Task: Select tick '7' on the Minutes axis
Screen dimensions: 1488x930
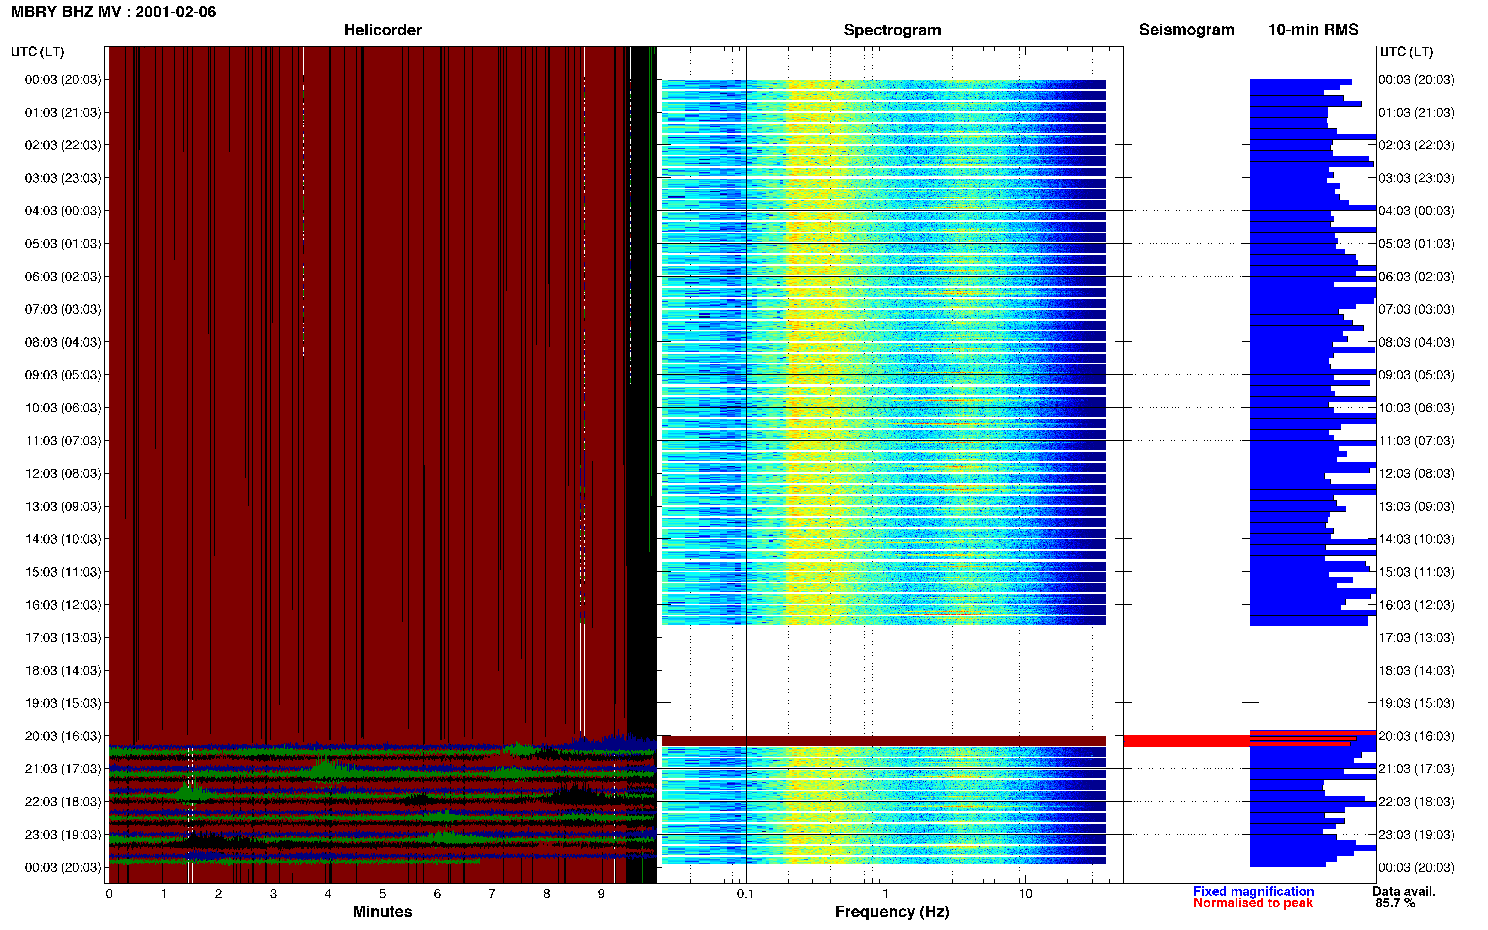Action: tap(492, 894)
